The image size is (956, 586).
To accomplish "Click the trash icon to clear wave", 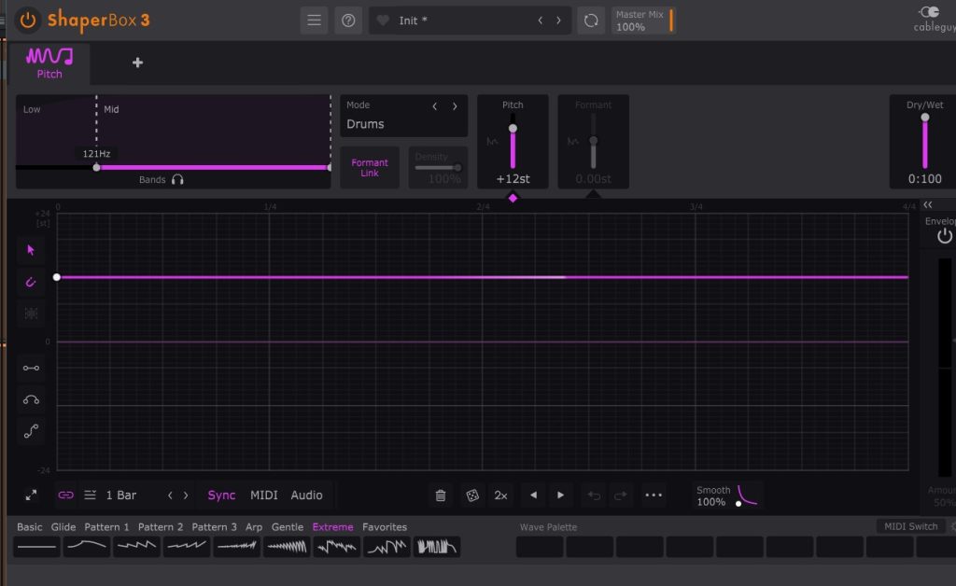I will 441,495.
